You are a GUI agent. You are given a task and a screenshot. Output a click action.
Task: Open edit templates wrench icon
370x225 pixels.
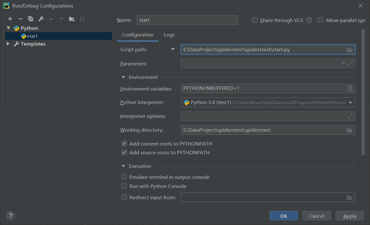(x=41, y=19)
